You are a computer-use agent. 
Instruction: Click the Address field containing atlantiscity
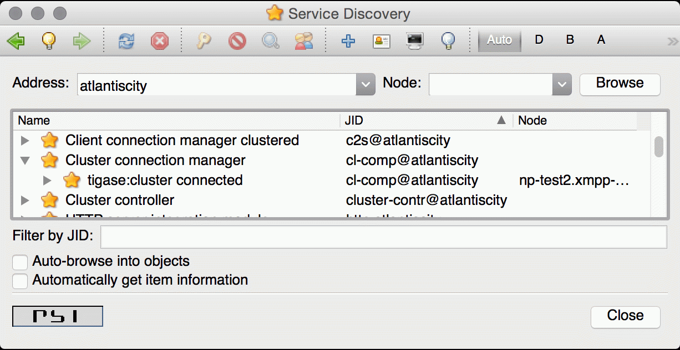point(217,85)
